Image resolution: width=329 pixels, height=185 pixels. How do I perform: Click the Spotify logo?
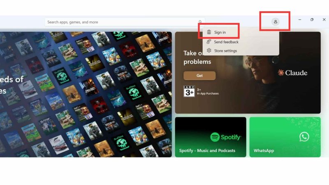tap(225, 137)
